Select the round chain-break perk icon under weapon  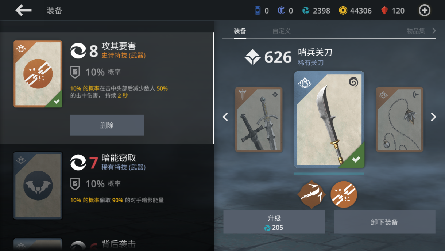pyautogui.click(x=344, y=195)
